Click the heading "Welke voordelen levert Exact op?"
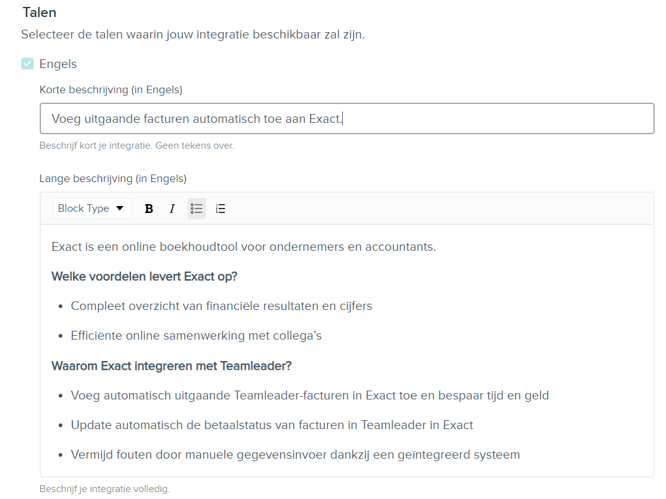Image resolution: width=666 pixels, height=499 pixels. [x=144, y=277]
